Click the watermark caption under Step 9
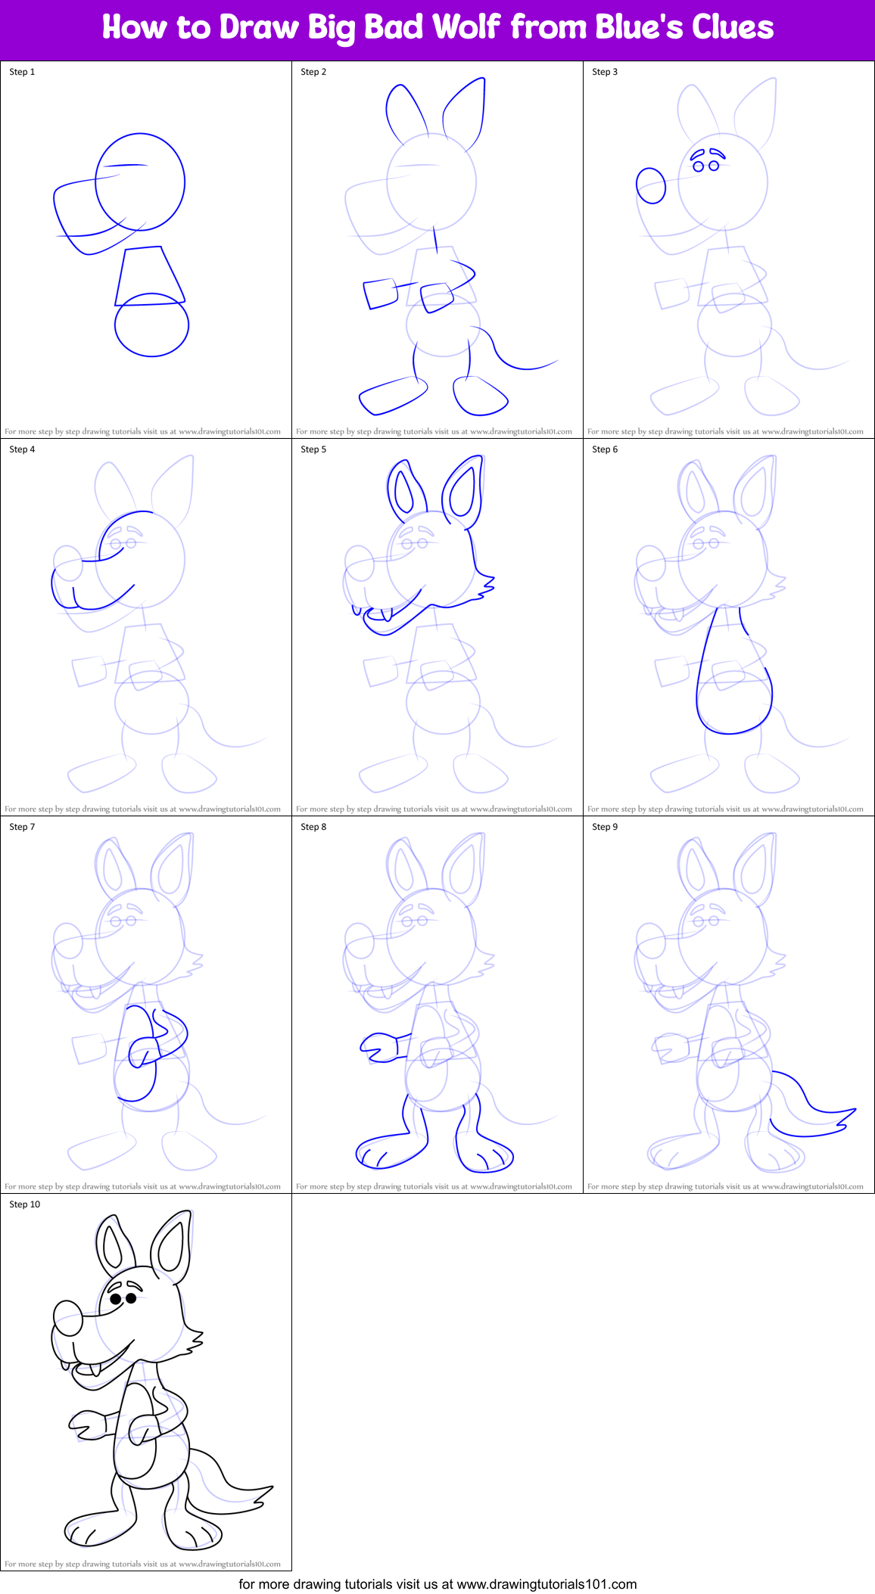This screenshot has height=1594, width=875. [x=725, y=1187]
